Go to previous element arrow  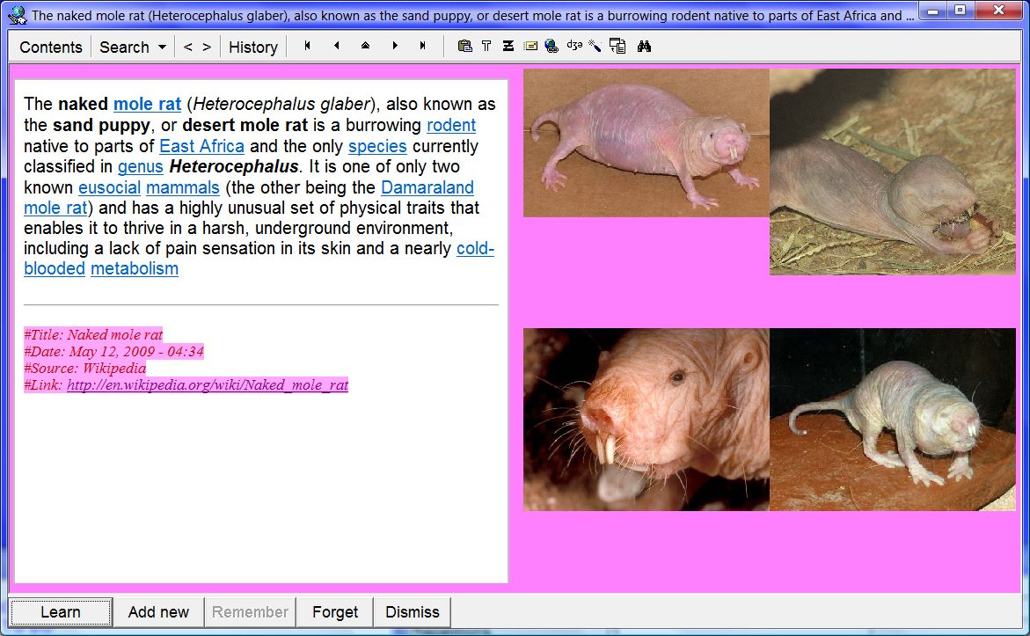pos(336,46)
